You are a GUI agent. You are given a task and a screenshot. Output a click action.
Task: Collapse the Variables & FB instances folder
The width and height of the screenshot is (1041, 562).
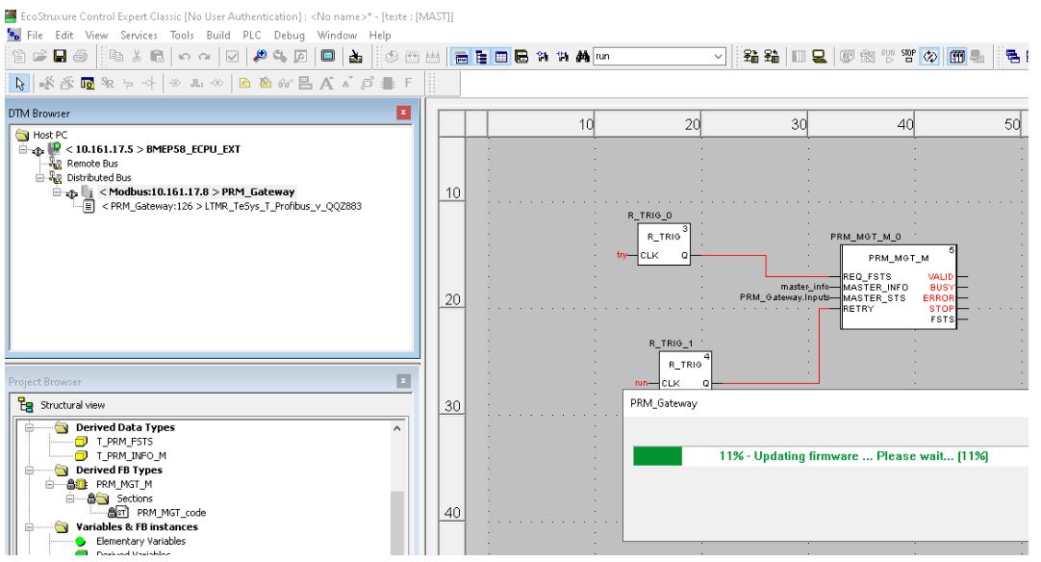(29, 526)
